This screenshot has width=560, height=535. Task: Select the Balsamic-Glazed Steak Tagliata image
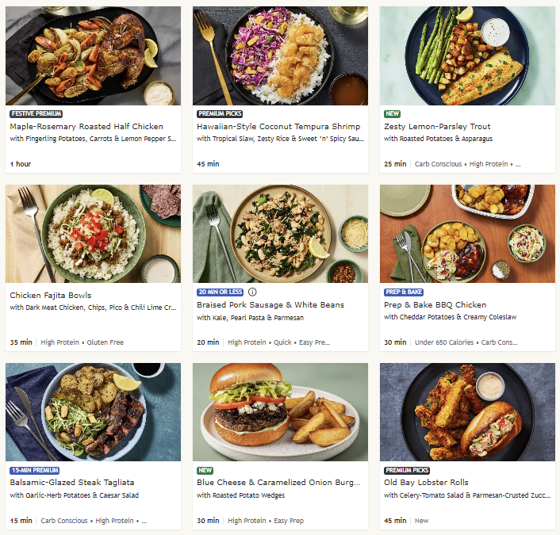coord(94,412)
